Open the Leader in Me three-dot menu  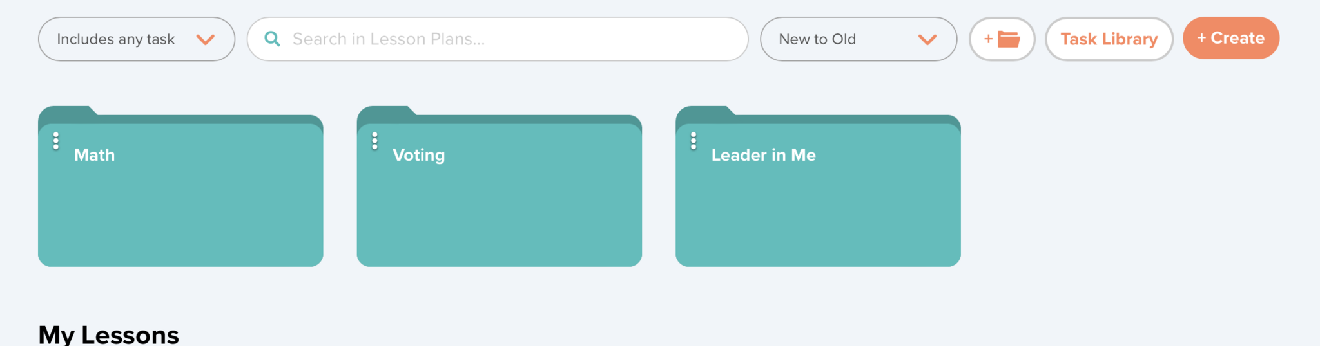click(x=694, y=141)
